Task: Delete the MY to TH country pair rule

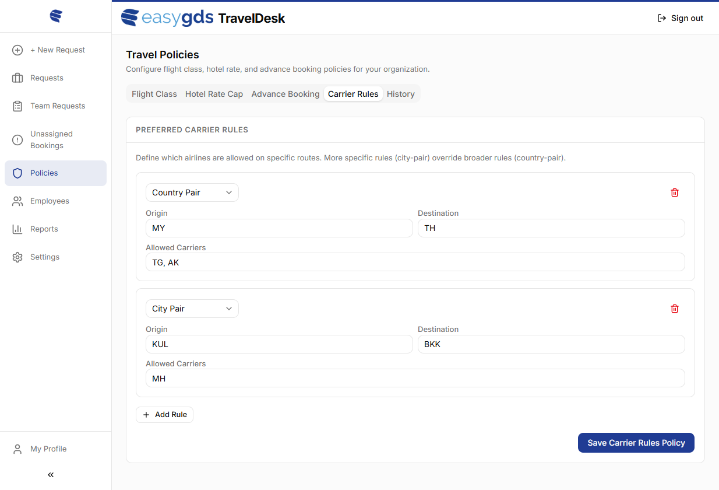Action: [675, 192]
